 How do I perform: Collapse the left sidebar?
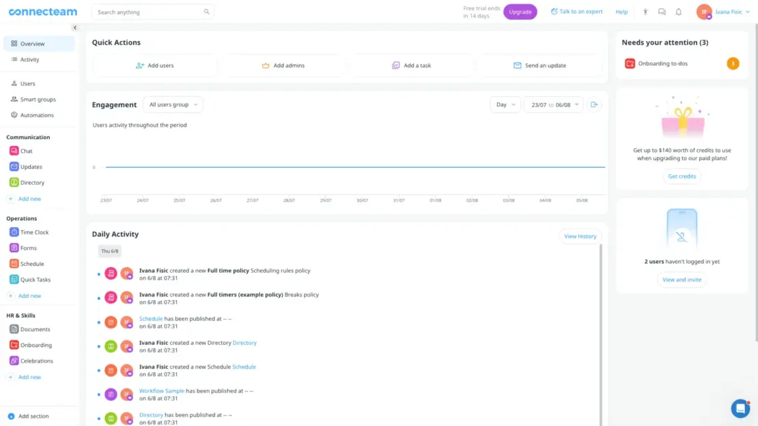(x=75, y=27)
